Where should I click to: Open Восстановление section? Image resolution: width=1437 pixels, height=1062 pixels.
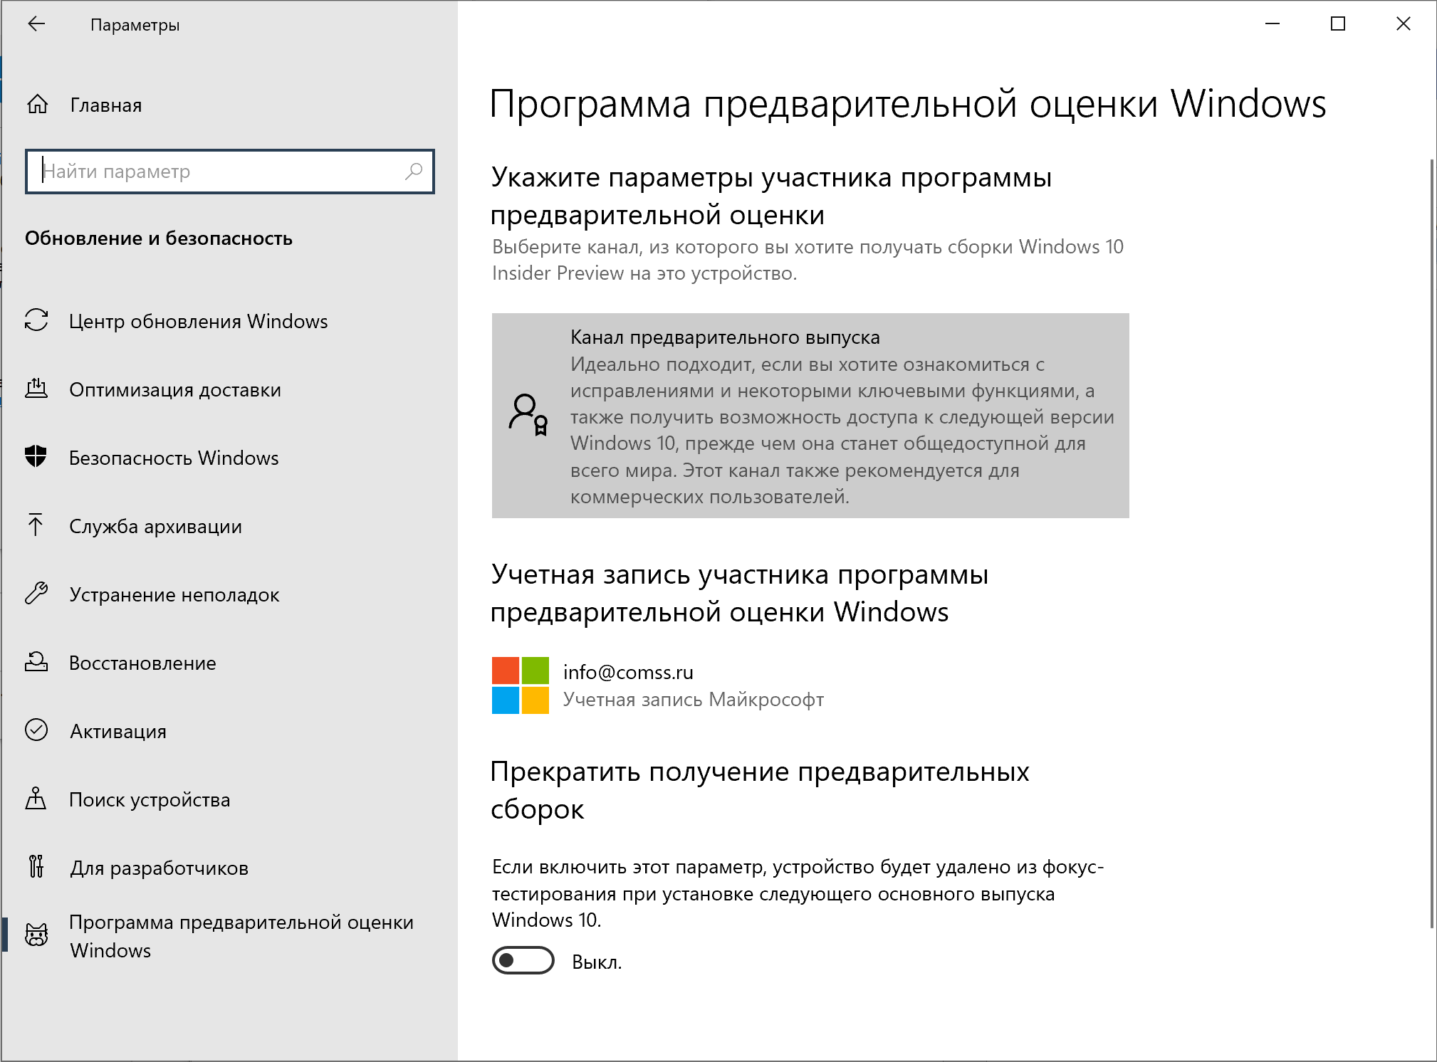[142, 663]
